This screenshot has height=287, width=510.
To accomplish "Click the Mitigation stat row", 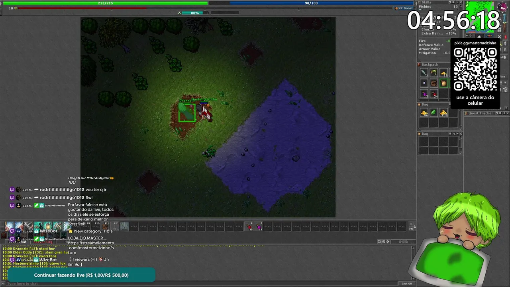I will (x=434, y=53).
